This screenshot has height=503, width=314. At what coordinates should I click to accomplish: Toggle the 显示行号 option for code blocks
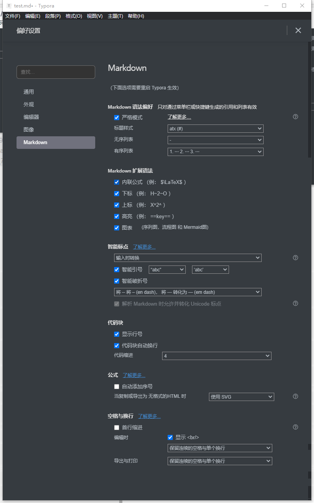tap(116, 334)
